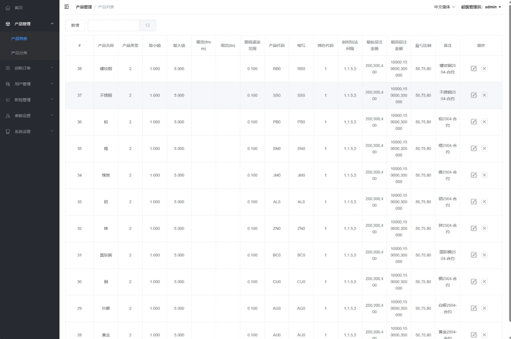Click the delete icon for 不锈钢 row
Image resolution: width=511 pixels, height=339 pixels.
(x=484, y=95)
